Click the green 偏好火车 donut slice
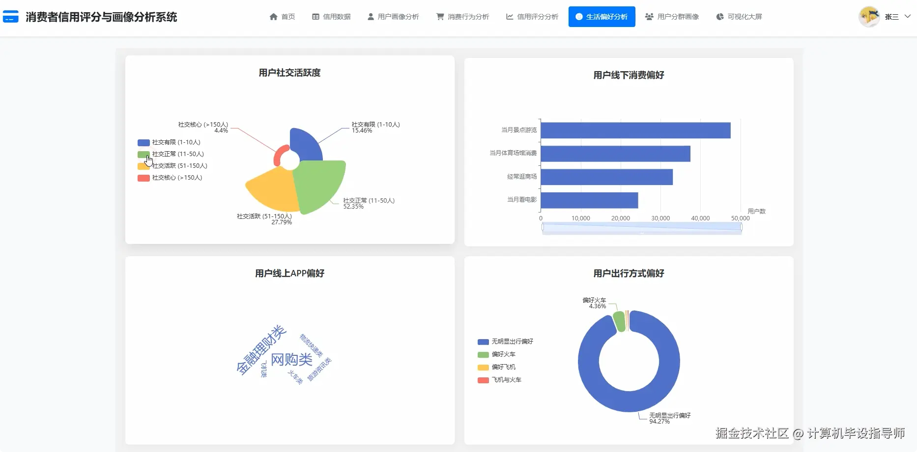917x452 pixels. pyautogui.click(x=619, y=321)
